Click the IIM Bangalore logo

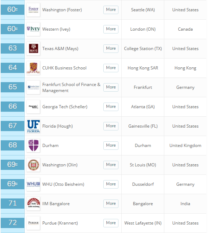[33, 204]
